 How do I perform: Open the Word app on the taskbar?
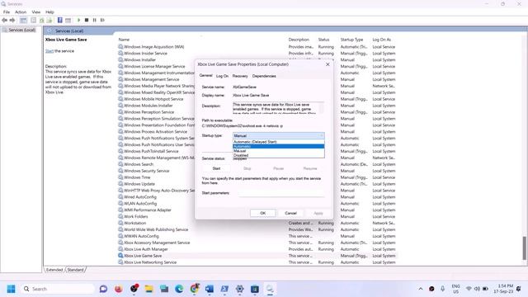click(x=210, y=289)
